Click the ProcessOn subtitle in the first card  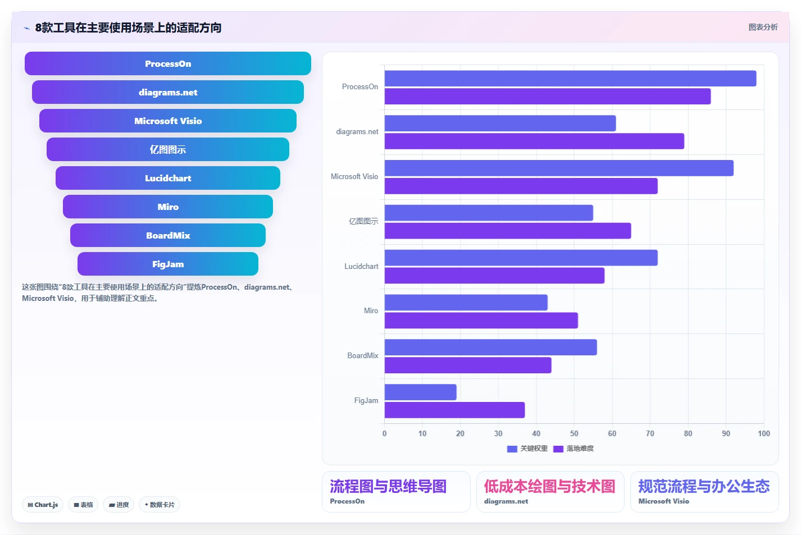(347, 501)
